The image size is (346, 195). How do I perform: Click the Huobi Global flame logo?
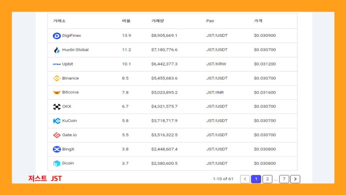pos(57,50)
